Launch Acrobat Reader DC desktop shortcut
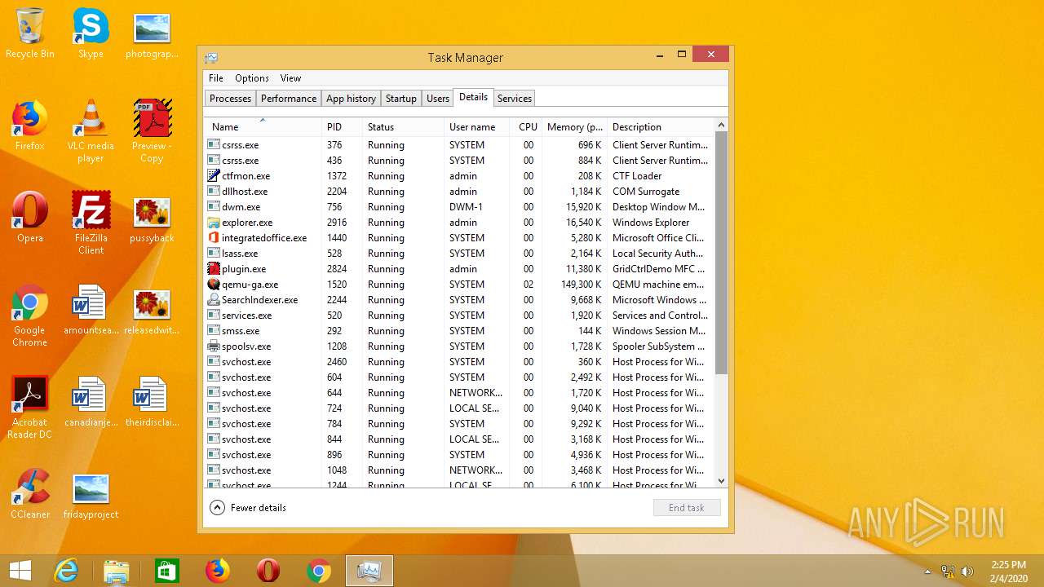The image size is (1044, 587). click(x=29, y=408)
